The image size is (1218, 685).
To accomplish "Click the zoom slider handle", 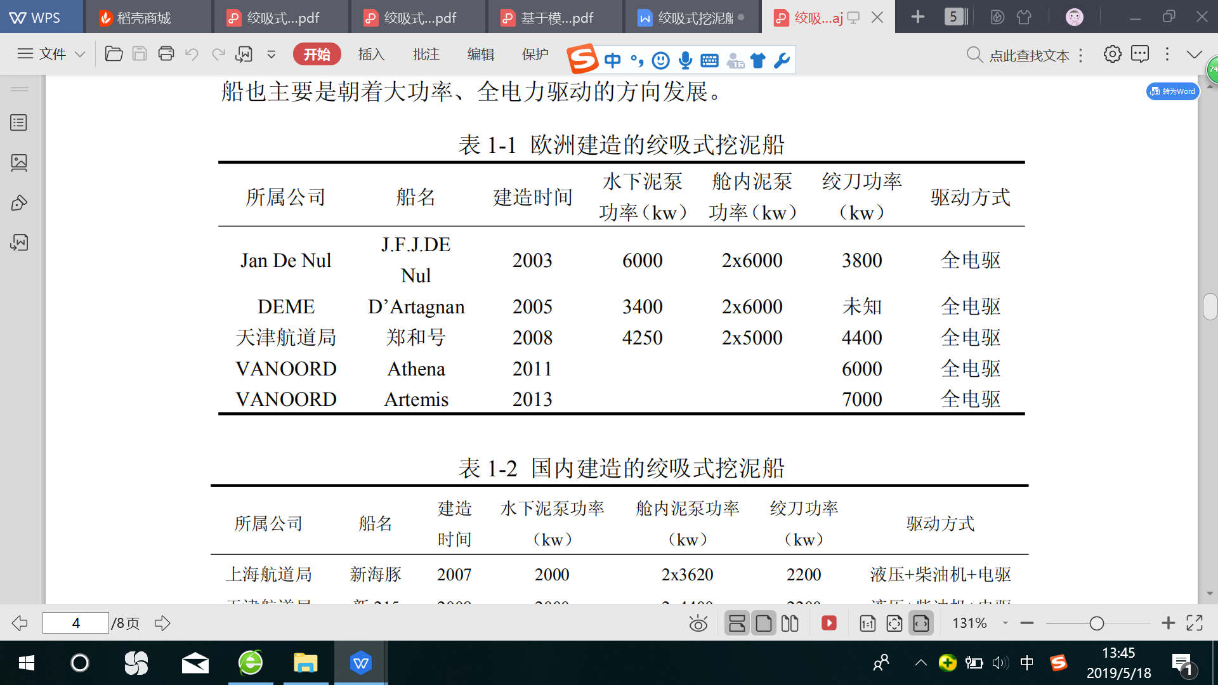I will pos(1096,623).
